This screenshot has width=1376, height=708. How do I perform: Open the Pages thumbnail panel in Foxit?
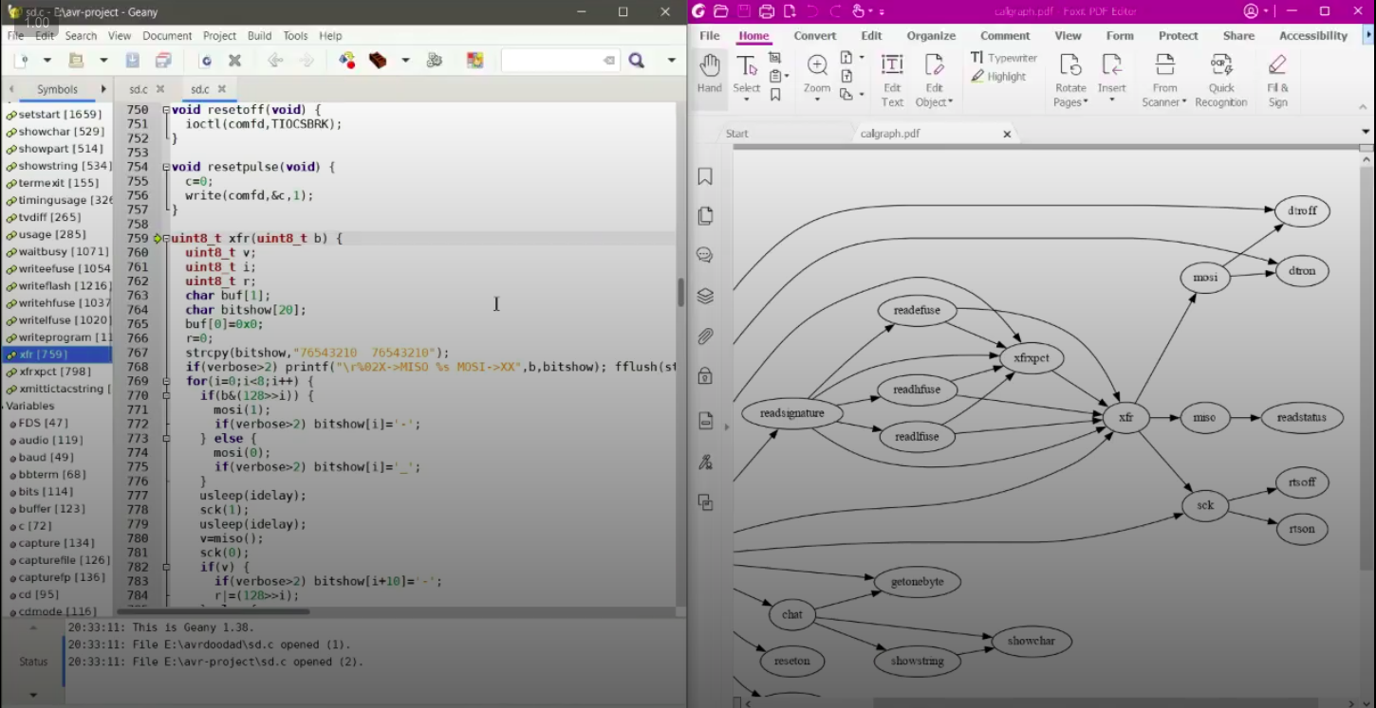pyautogui.click(x=705, y=216)
